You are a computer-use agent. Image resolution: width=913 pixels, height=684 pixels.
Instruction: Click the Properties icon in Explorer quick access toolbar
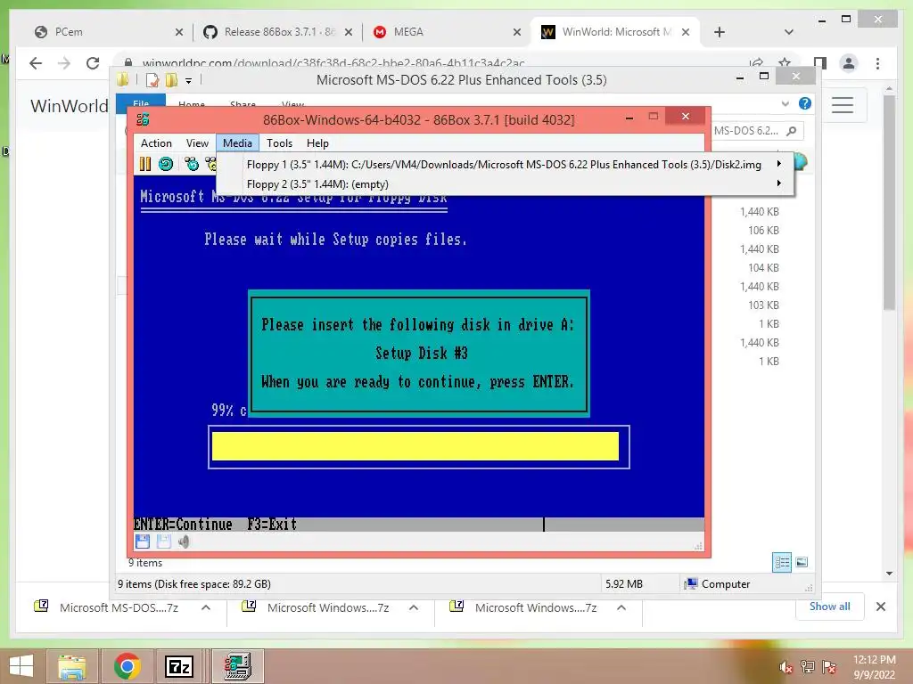[x=152, y=79]
